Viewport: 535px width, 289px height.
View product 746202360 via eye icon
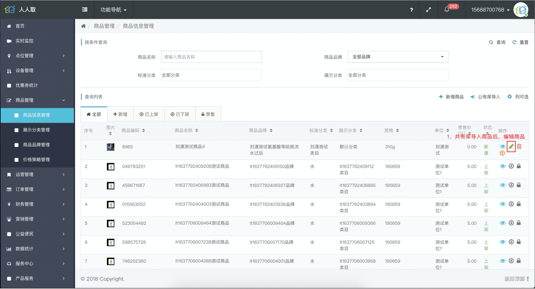click(x=503, y=261)
